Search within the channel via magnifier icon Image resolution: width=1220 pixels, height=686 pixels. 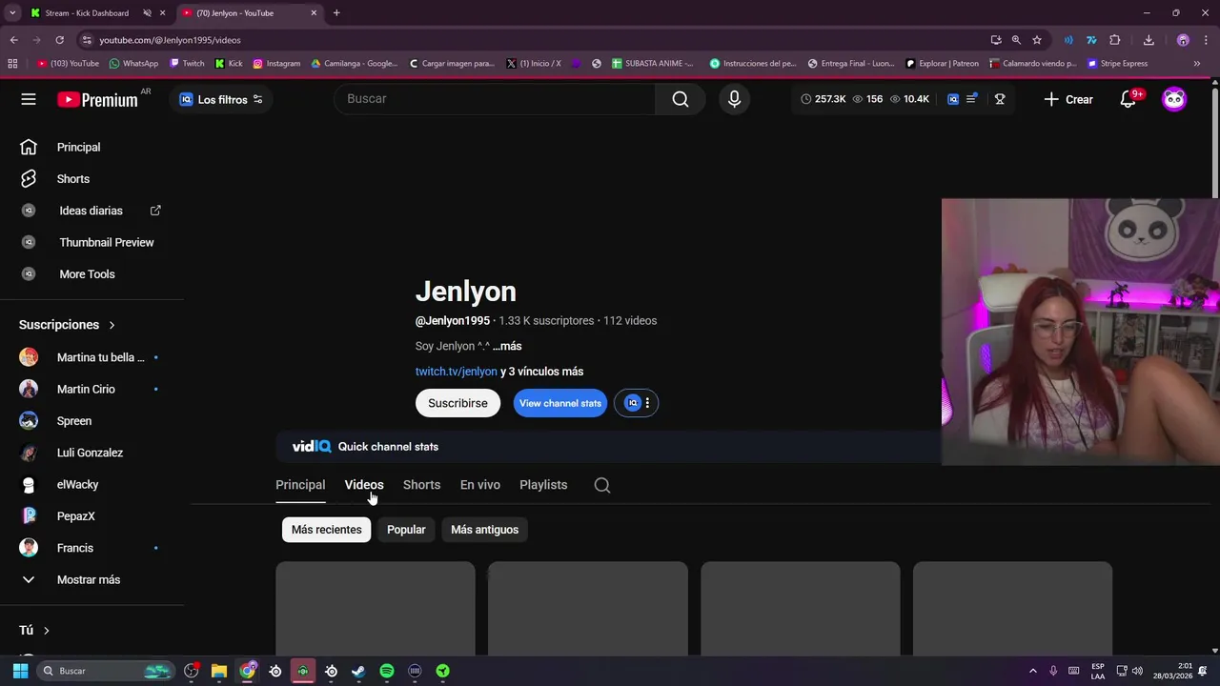(602, 485)
